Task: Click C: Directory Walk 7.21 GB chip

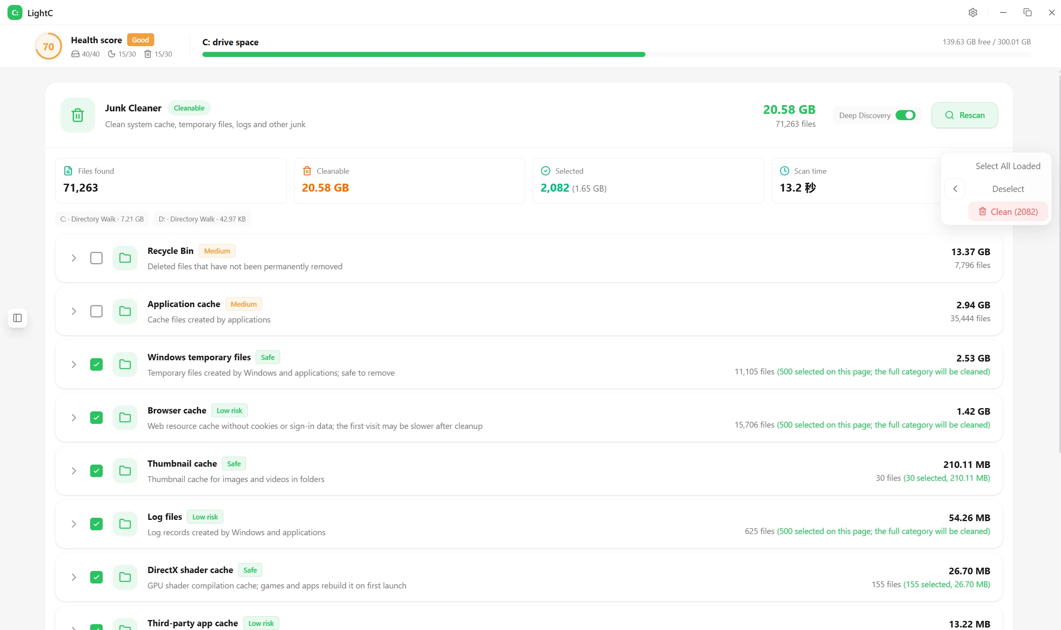Action: coord(102,219)
